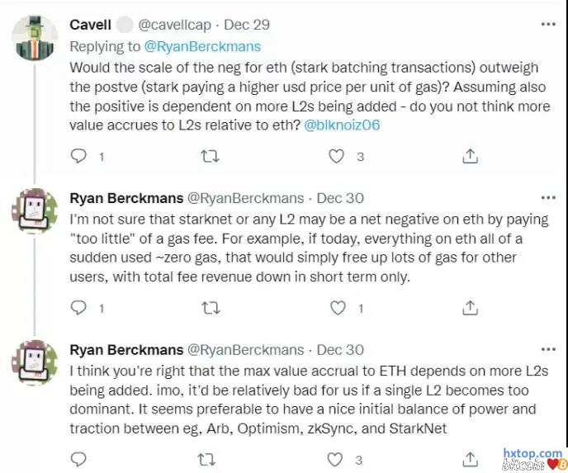
Task: Retweet Ryan's tweet about zero gas
Action: pyautogui.click(x=211, y=308)
